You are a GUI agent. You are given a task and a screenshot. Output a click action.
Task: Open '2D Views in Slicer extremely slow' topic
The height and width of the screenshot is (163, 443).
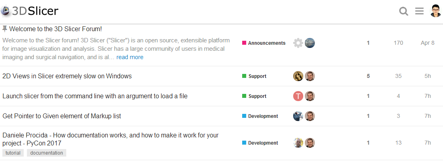pos(67,76)
